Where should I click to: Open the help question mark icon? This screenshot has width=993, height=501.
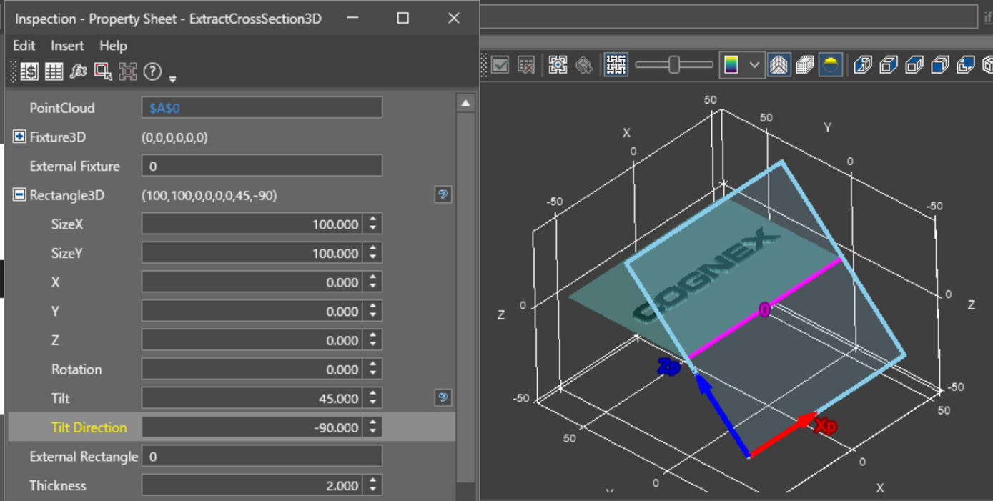point(152,71)
